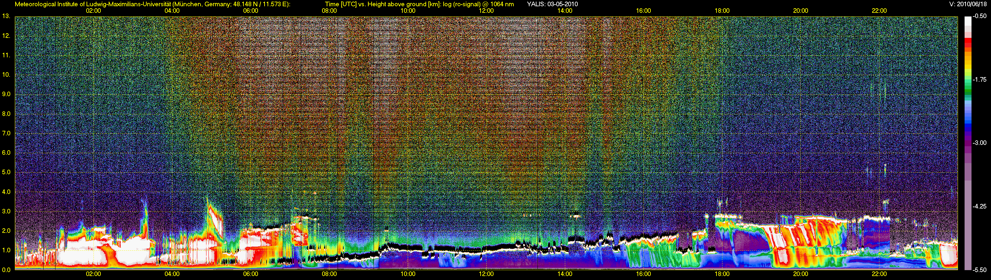
Task: Click the '14:00' label on the bottom time axis
Action: click(x=565, y=274)
